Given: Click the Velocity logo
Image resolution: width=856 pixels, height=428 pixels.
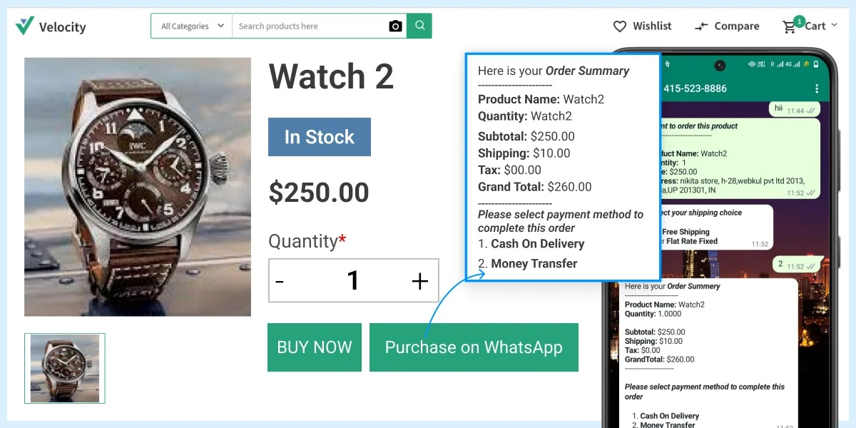Looking at the screenshot, I should [x=51, y=26].
